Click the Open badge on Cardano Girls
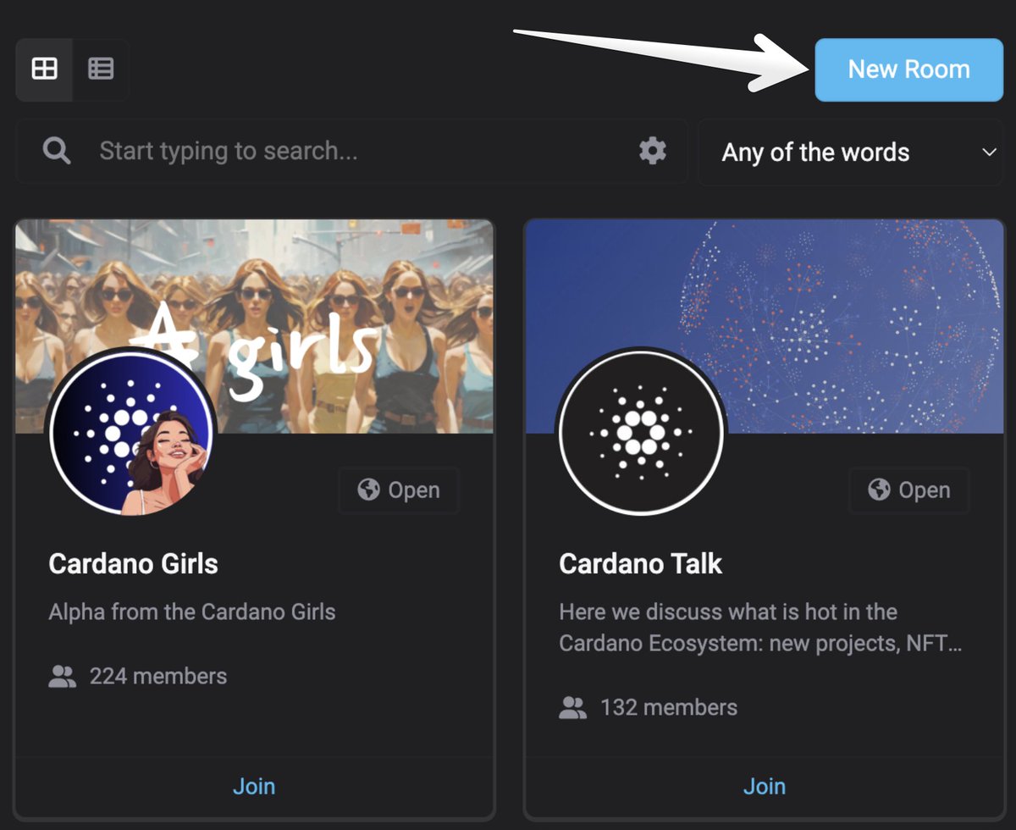Screen dimensions: 1016x830 point(399,490)
